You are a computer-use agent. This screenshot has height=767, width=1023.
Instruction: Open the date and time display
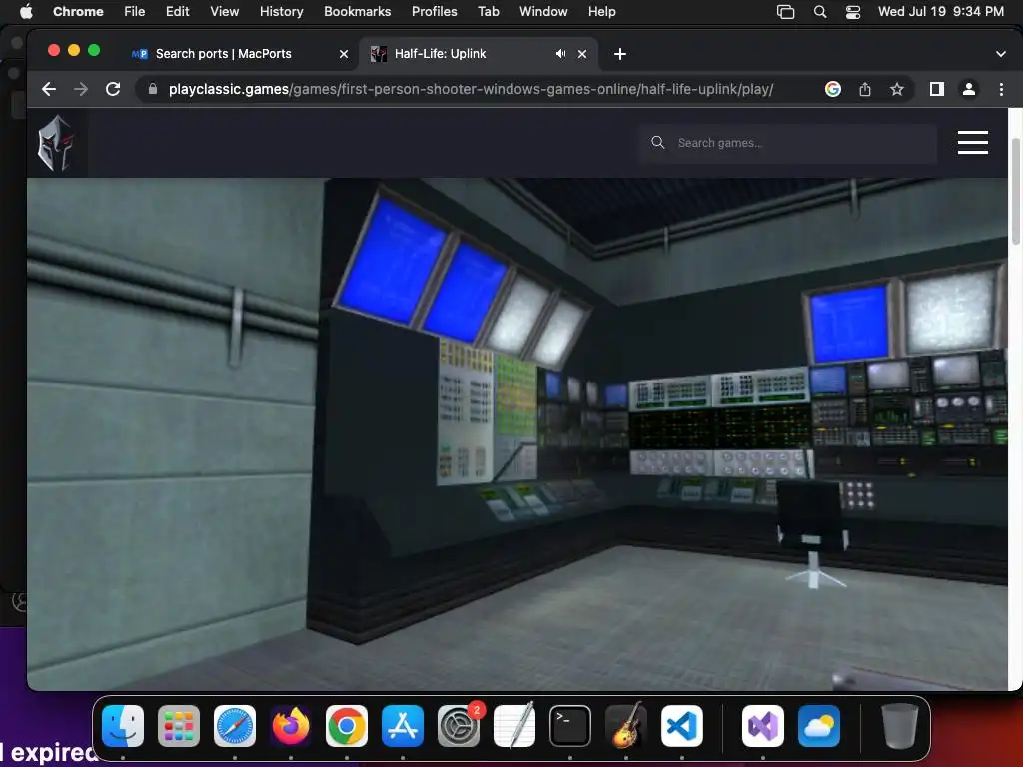point(940,12)
